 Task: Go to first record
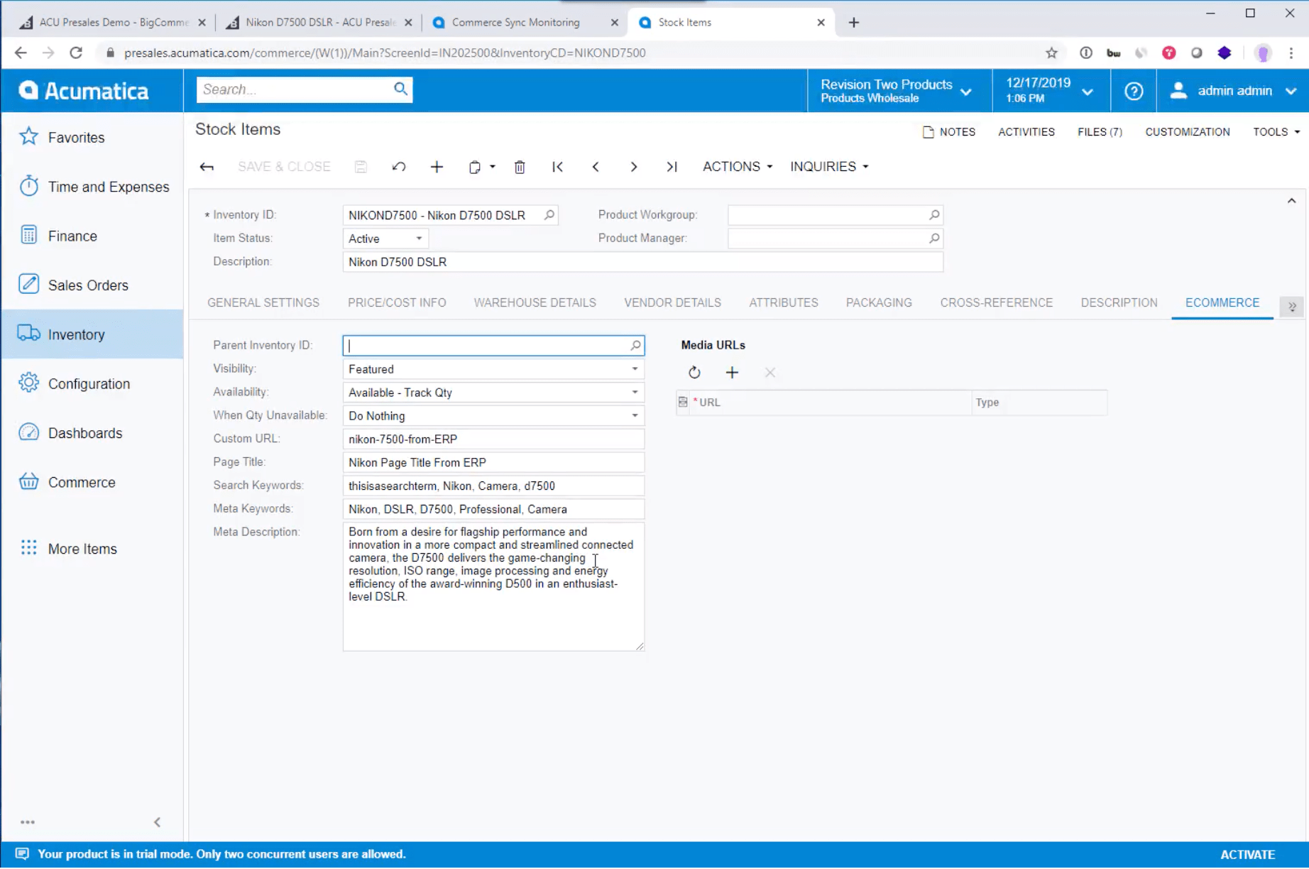pos(558,167)
